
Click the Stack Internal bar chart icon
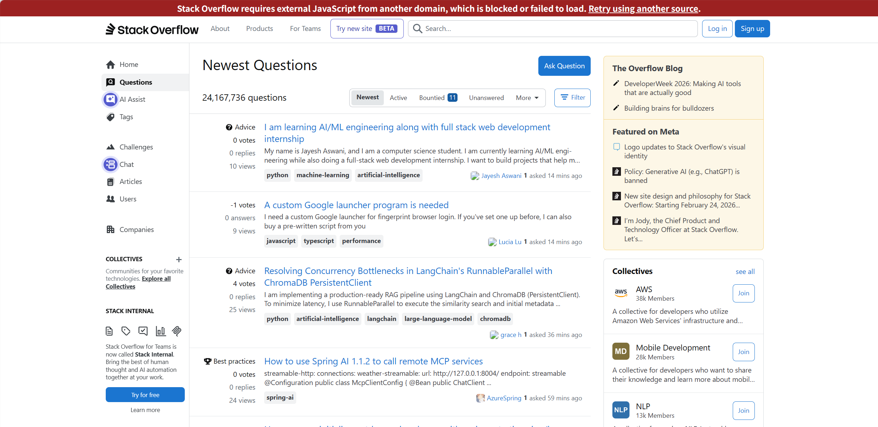[x=161, y=331]
